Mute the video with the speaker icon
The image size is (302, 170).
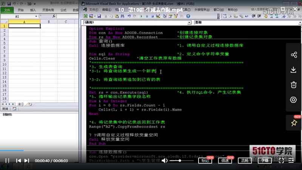tap(165, 161)
